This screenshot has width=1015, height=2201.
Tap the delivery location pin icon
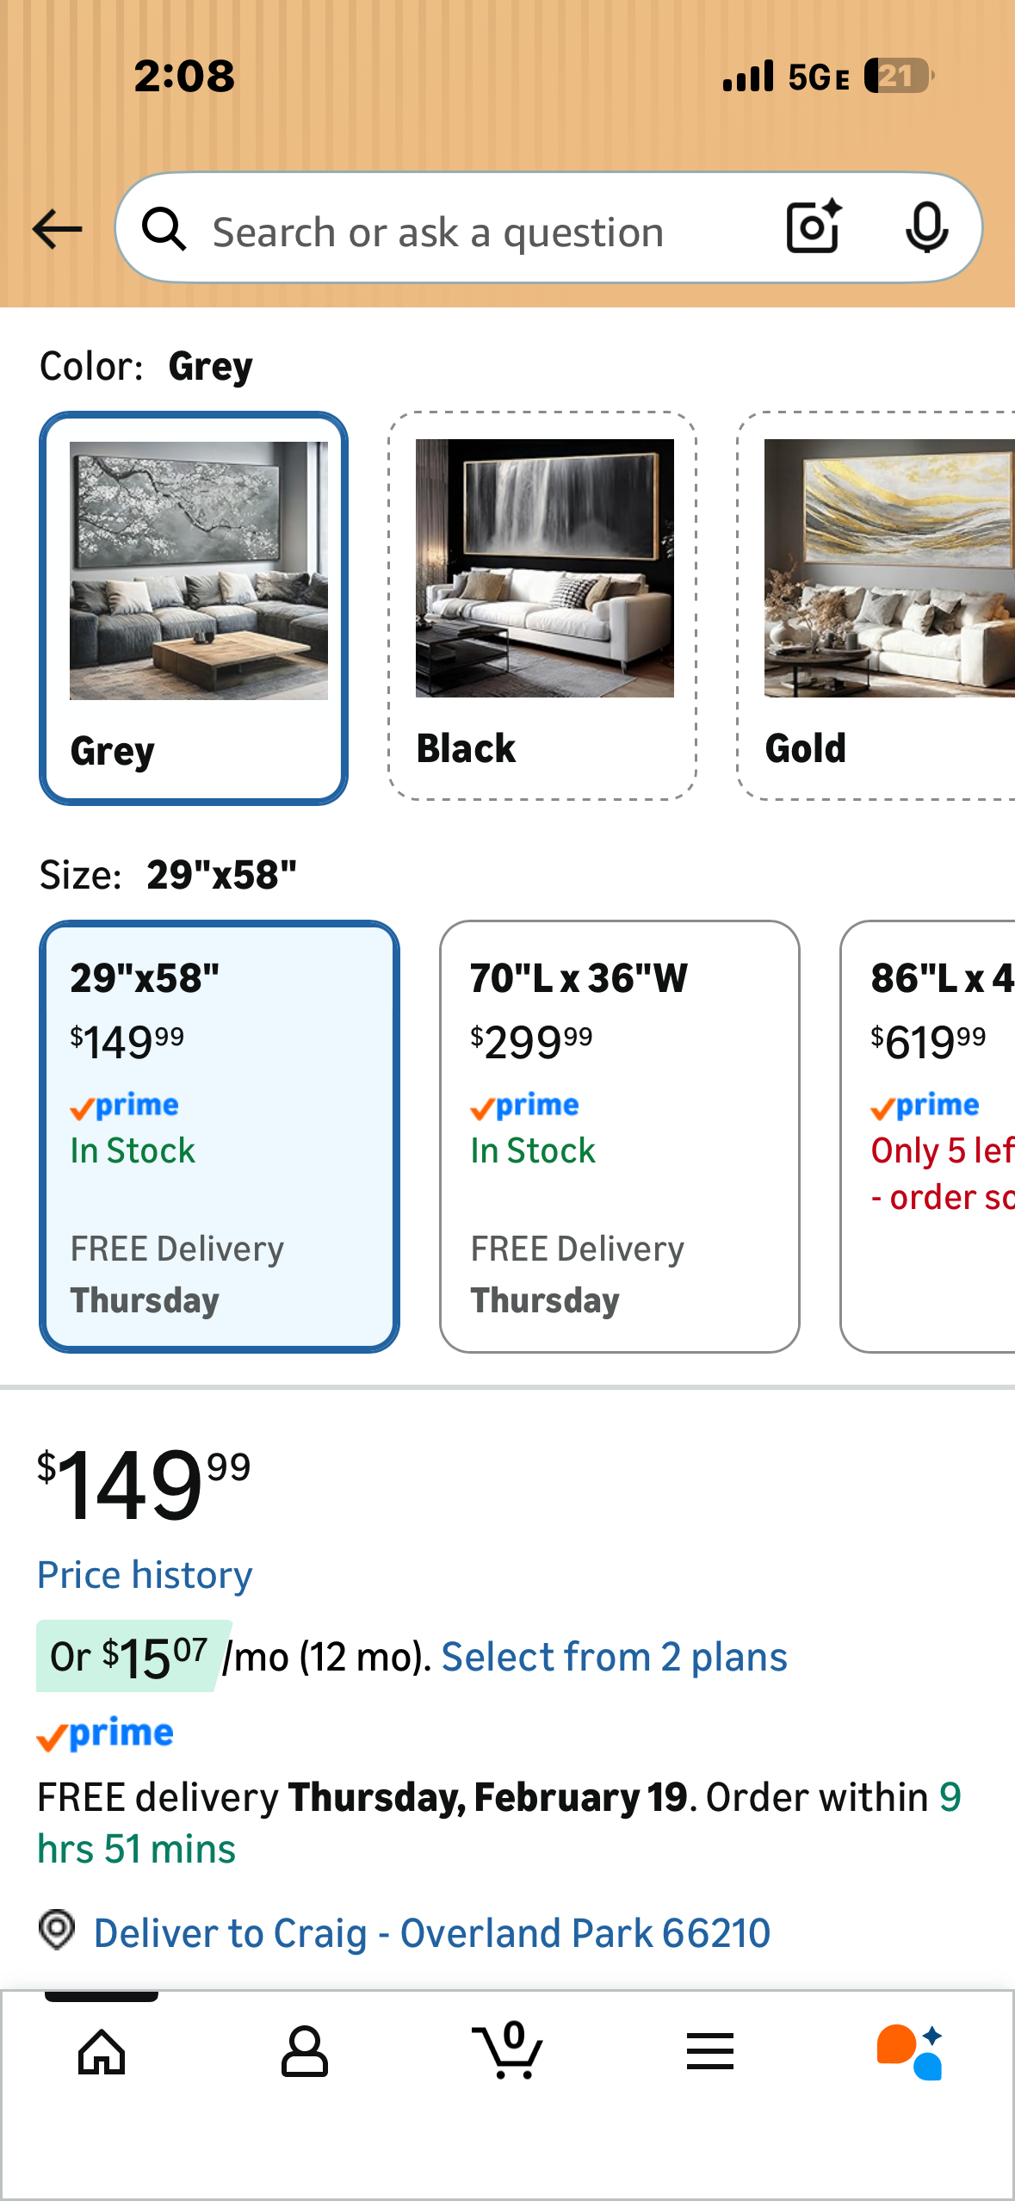coord(57,1930)
